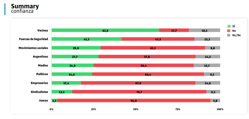Viewport: 249px width, 119px height.
Task: Click the 100% axis tick label
Action: tap(220, 109)
